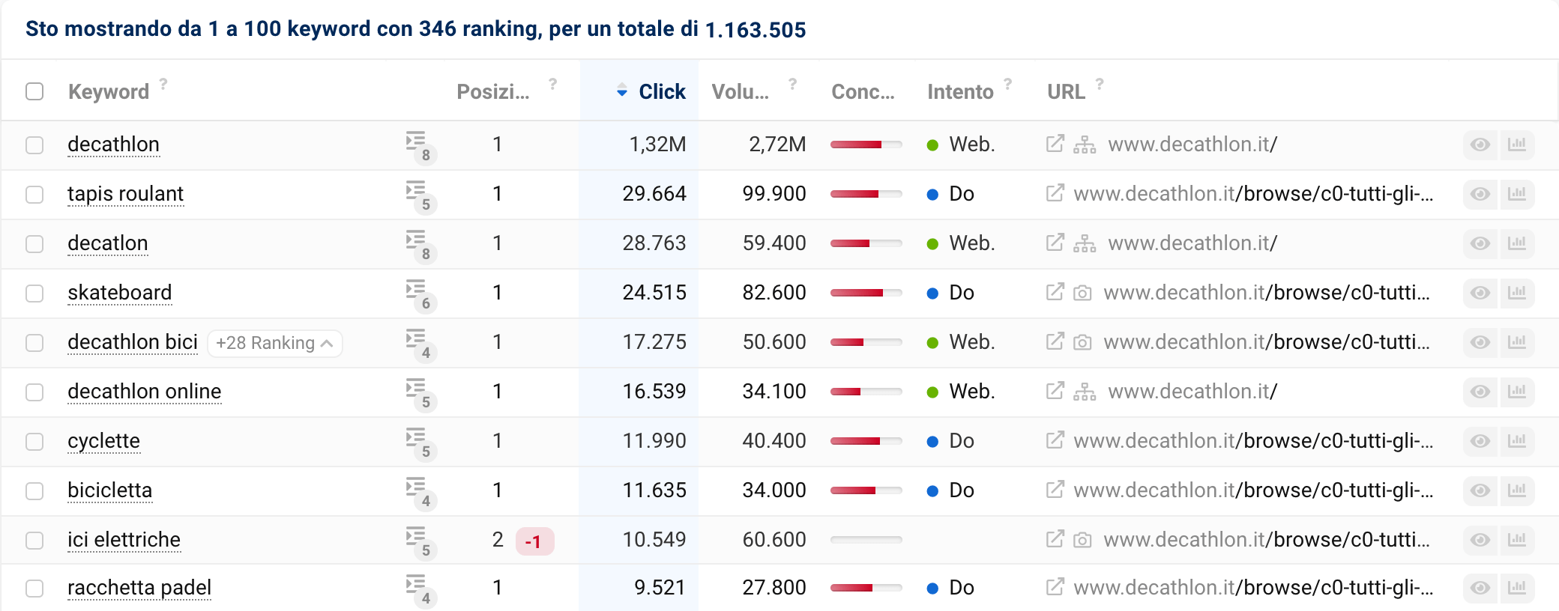Image resolution: width=1559 pixels, height=611 pixels.
Task: Click the -1 position change badge
Action: (534, 541)
